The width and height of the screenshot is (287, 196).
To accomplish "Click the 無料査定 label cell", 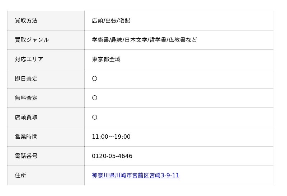I will click(46, 98).
